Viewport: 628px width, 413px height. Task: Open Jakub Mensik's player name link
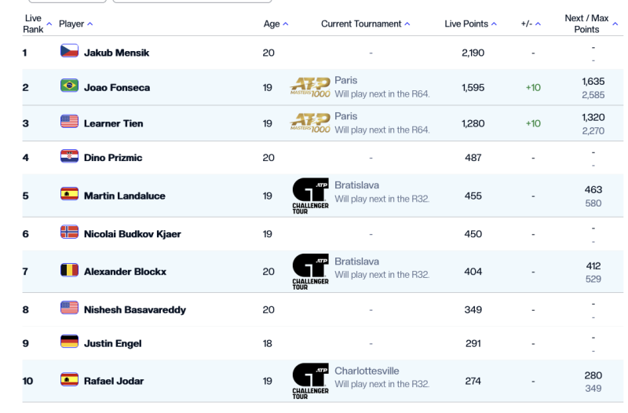(x=116, y=53)
